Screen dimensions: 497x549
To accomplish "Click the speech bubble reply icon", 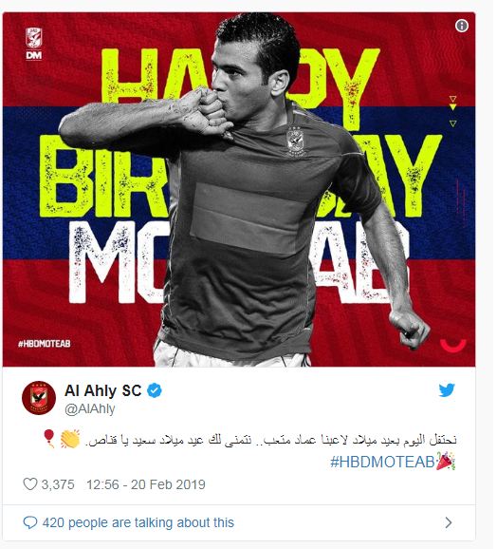I will (30, 522).
